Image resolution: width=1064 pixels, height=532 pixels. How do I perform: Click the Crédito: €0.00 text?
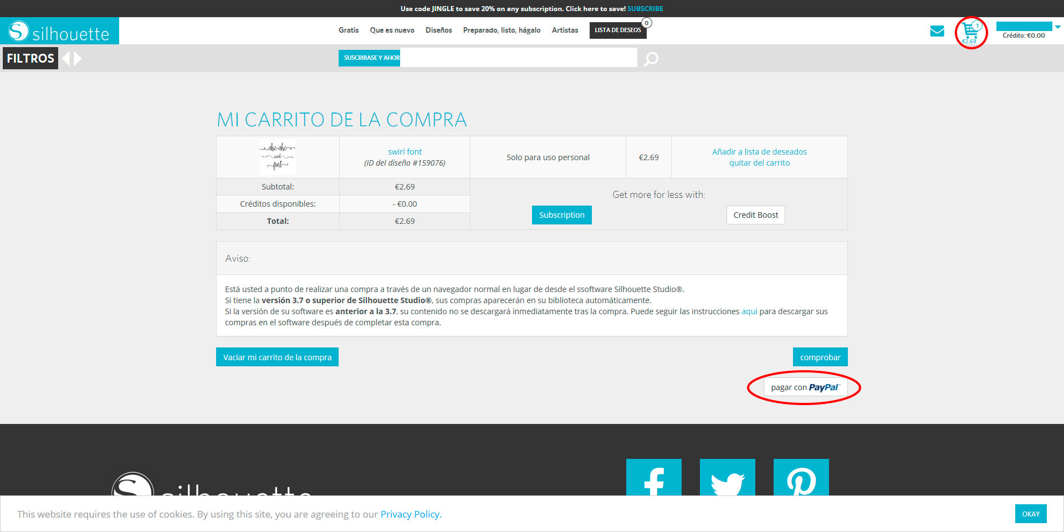[1024, 35]
